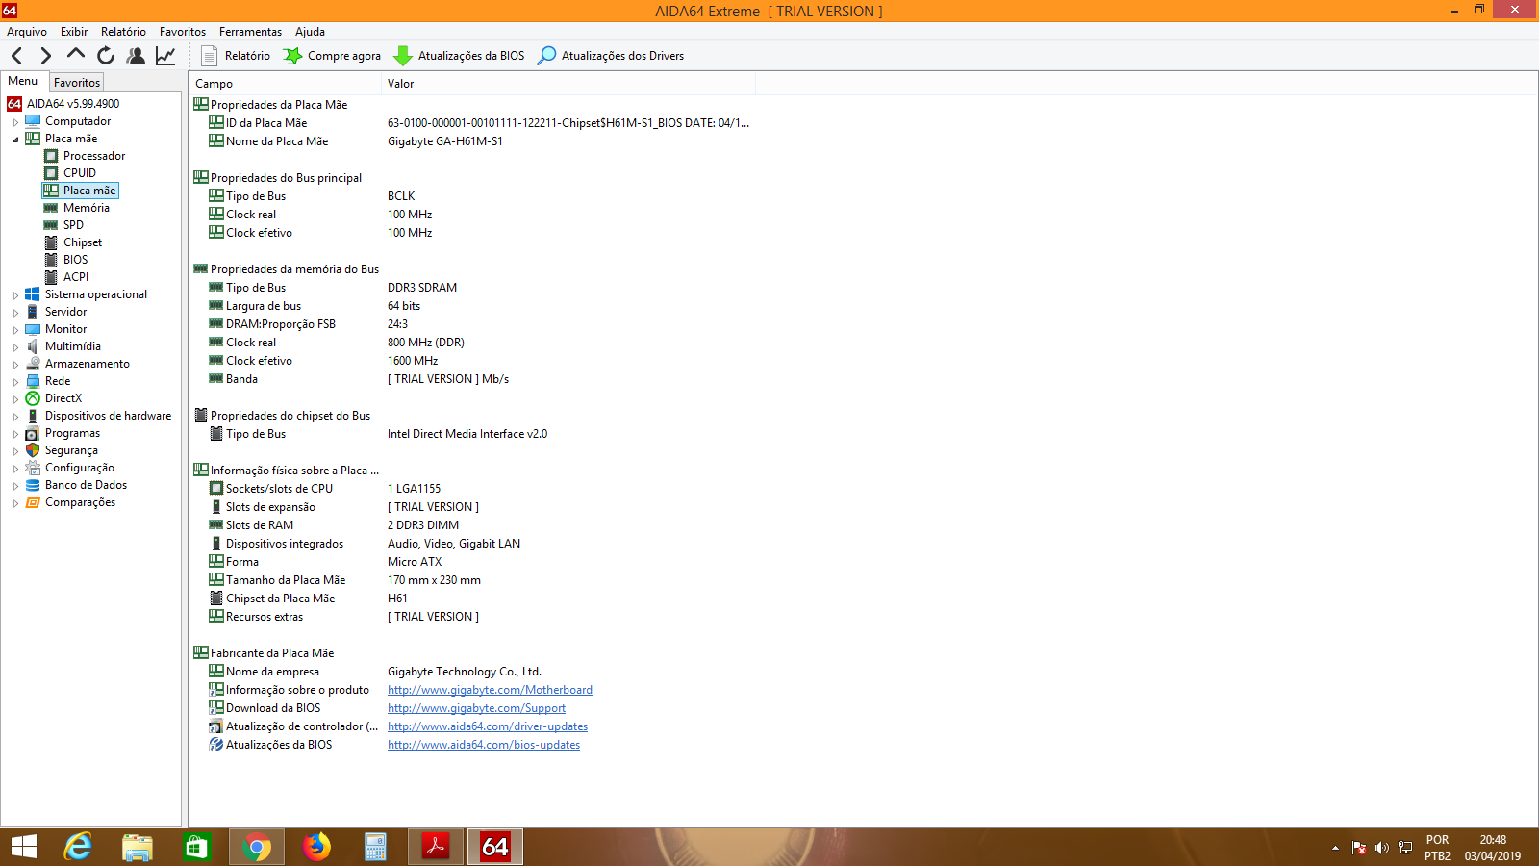
Task: Collapse the Placa mãe tree node
Action: [15, 140]
